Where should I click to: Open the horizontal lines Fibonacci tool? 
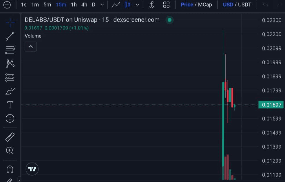[10, 50]
